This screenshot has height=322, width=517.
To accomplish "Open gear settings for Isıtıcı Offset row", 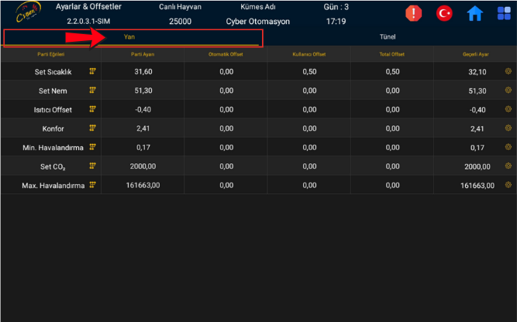I will click(508, 109).
